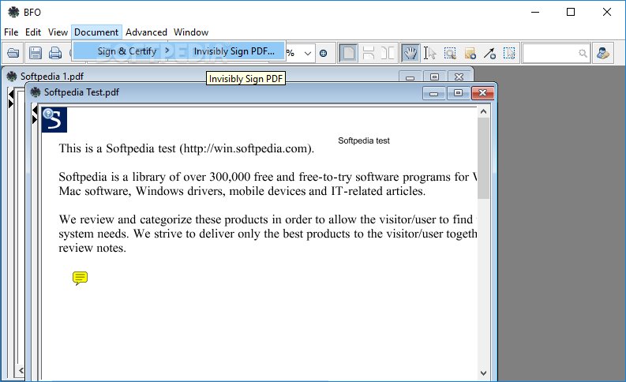Minimize the Softpedia 1.pdf window

coord(410,77)
